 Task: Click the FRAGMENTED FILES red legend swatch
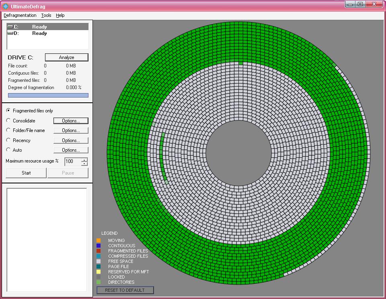(x=99, y=251)
